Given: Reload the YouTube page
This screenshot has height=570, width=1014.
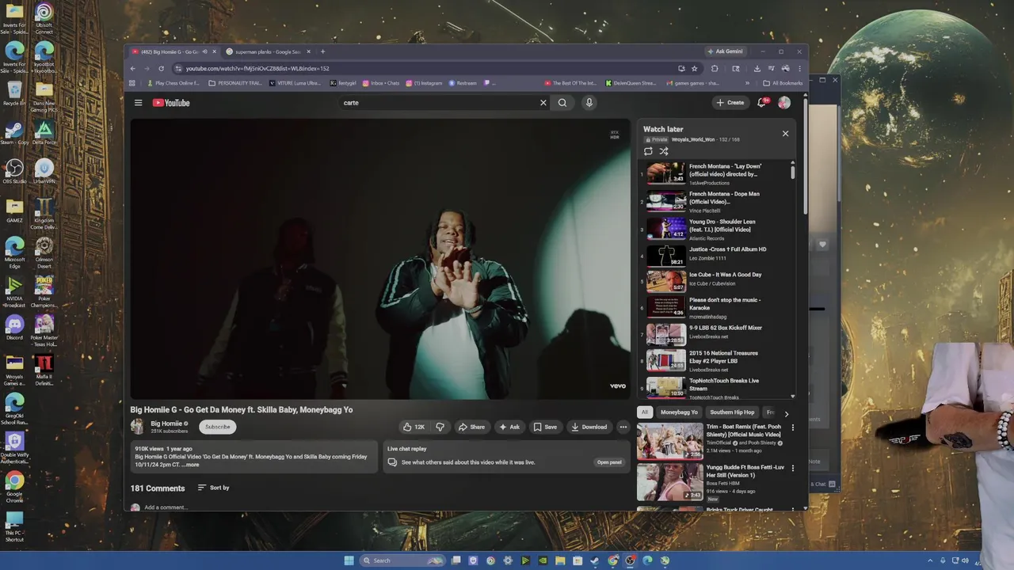Looking at the screenshot, I should (x=161, y=69).
